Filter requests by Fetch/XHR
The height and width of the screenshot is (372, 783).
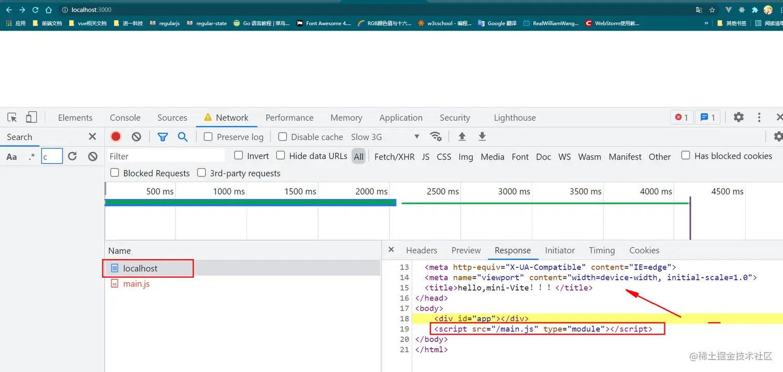[395, 156]
